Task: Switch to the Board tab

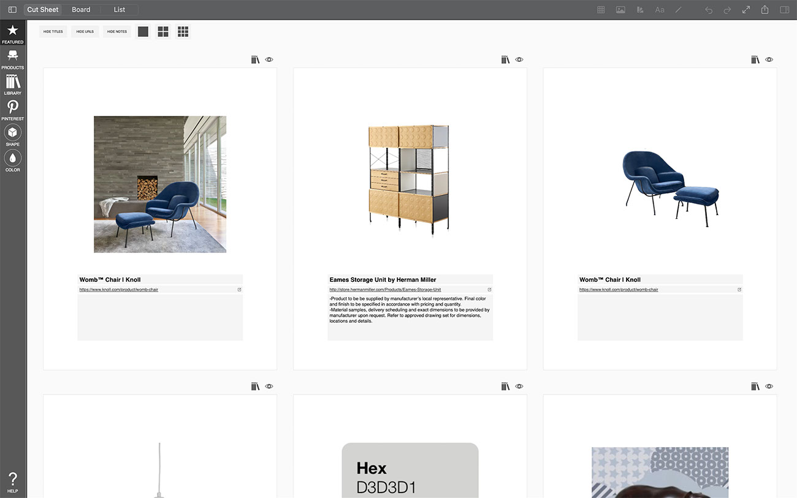Action: [81, 10]
